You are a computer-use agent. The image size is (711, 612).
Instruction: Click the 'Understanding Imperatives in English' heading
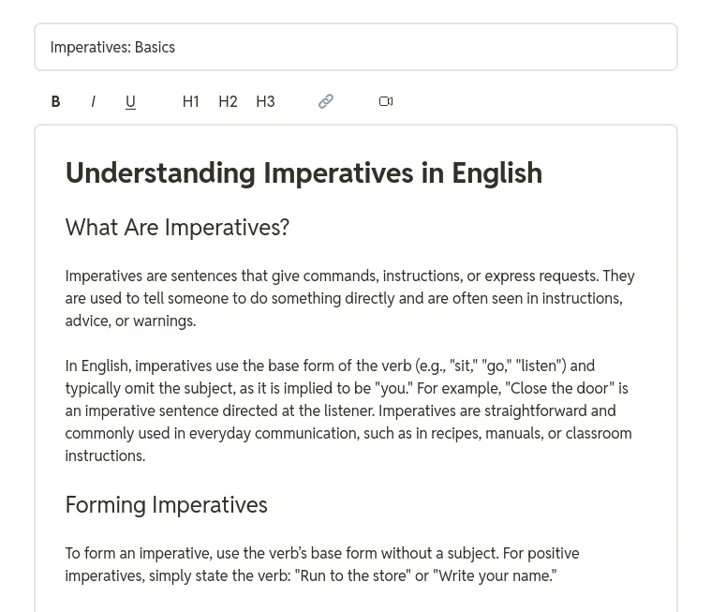pyautogui.click(x=304, y=173)
